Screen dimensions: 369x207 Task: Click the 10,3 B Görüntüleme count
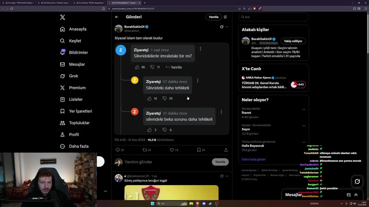click(161, 140)
